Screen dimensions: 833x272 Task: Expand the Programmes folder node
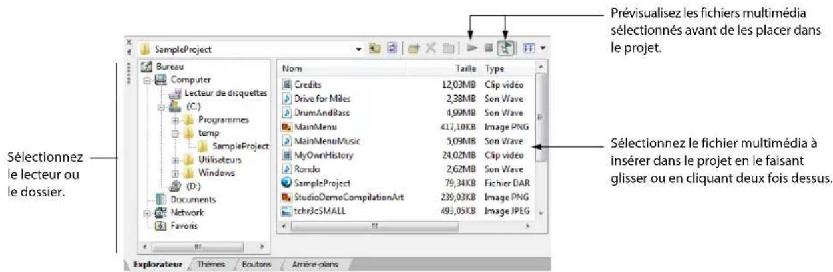[176, 120]
